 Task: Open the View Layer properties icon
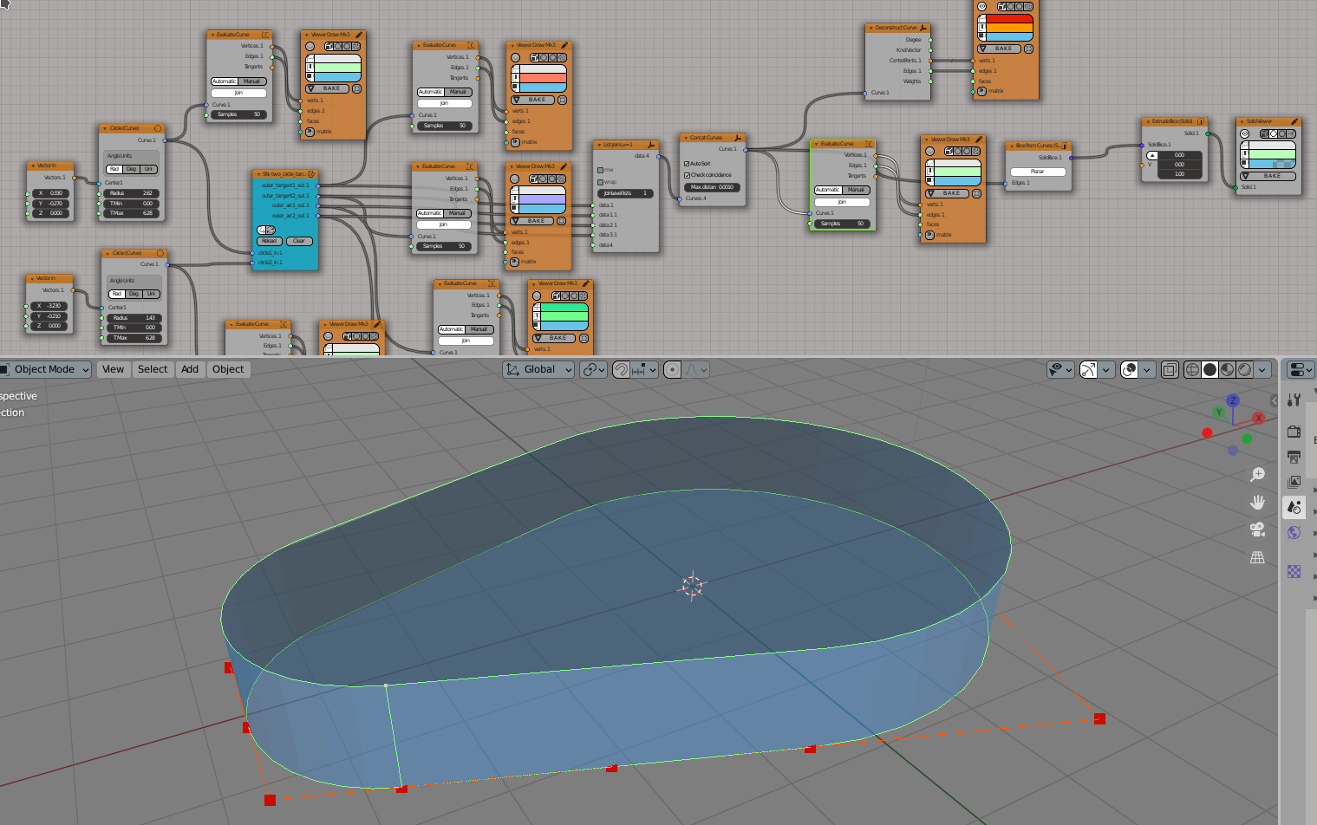pyautogui.click(x=1294, y=481)
